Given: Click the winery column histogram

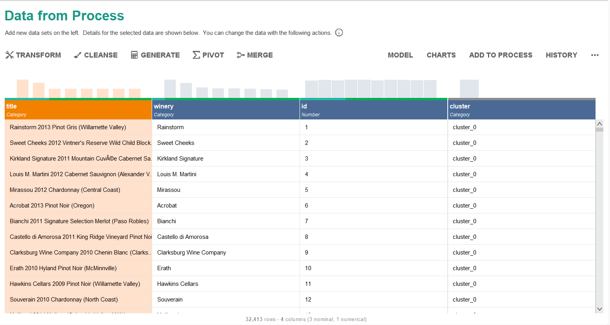Looking at the screenshot, I should click(x=226, y=88).
